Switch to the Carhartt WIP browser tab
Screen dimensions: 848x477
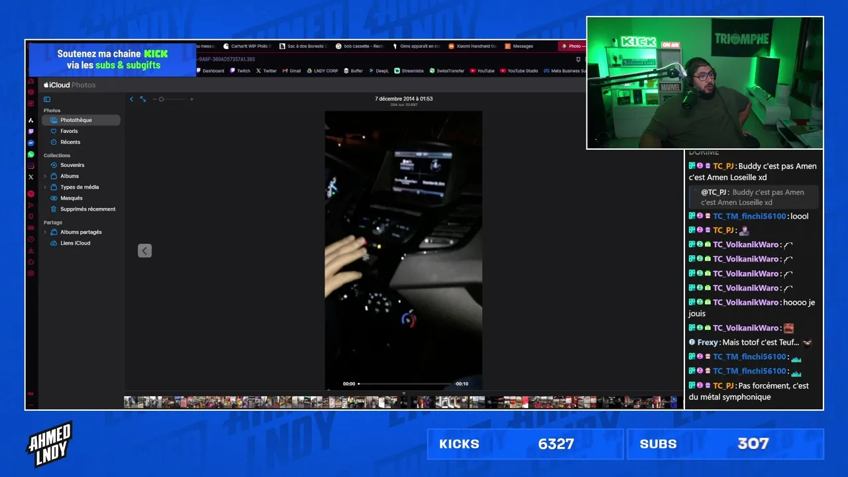point(247,46)
